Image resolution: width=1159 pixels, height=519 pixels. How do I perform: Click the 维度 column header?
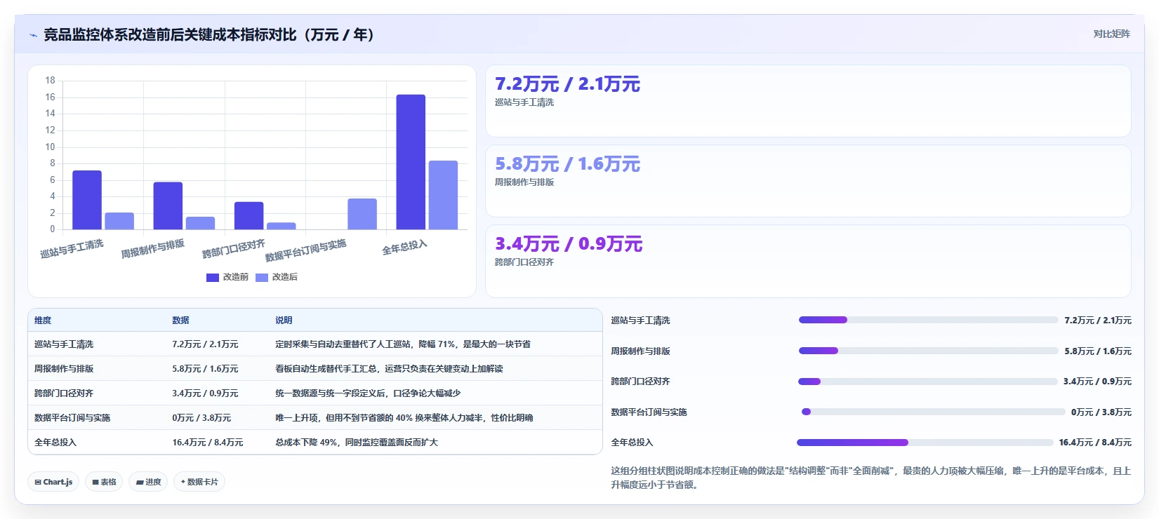[43, 321]
